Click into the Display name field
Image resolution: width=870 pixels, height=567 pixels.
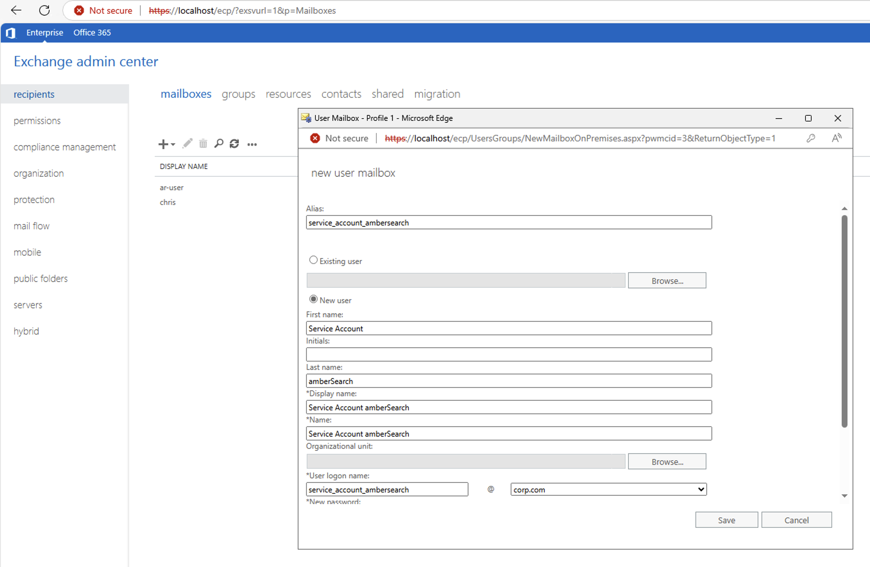(509, 407)
